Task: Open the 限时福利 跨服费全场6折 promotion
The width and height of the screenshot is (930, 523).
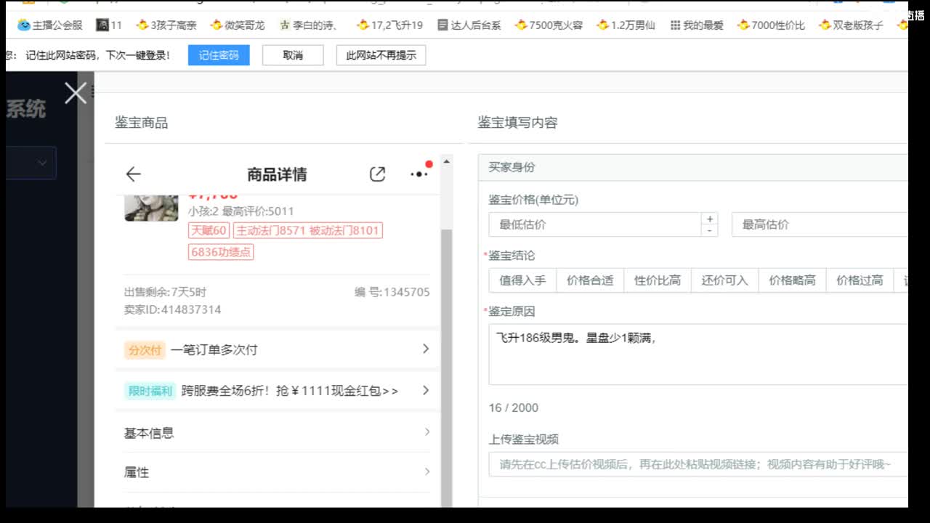Action: (277, 391)
